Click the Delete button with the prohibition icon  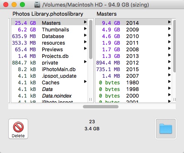(x=18, y=129)
